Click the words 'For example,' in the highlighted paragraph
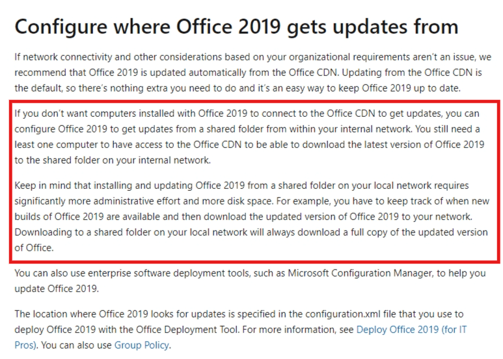 coord(303,201)
